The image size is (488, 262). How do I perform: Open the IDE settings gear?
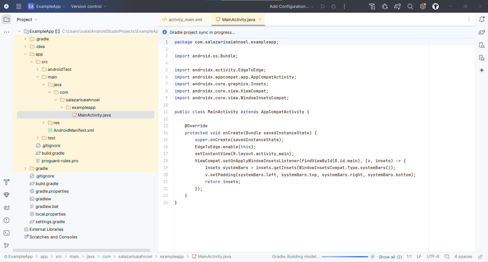(423, 6)
